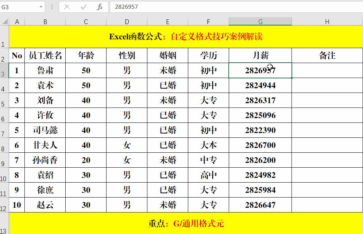Select the 未婚 cell for 赵云
Image resolution: width=363 pixels, height=234 pixels.
(167, 205)
